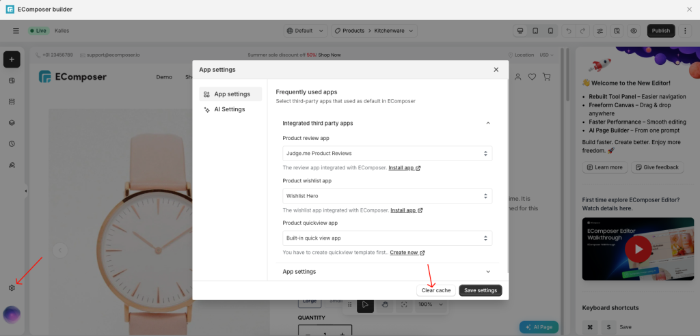700x336 pixels.
Task: Click the Live status badge
Action: pos(39,31)
